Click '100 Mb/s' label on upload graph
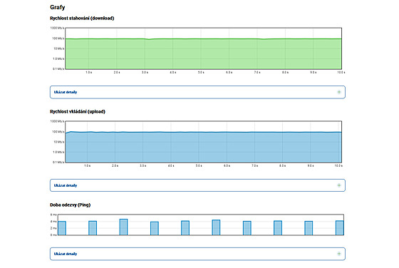 click(58, 132)
